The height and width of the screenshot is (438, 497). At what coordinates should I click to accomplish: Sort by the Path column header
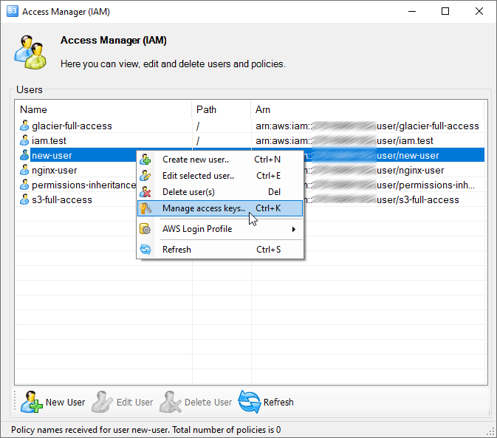[222, 109]
